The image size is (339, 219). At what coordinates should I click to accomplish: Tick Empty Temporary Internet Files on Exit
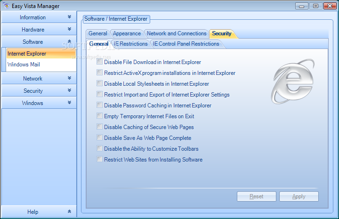99,116
